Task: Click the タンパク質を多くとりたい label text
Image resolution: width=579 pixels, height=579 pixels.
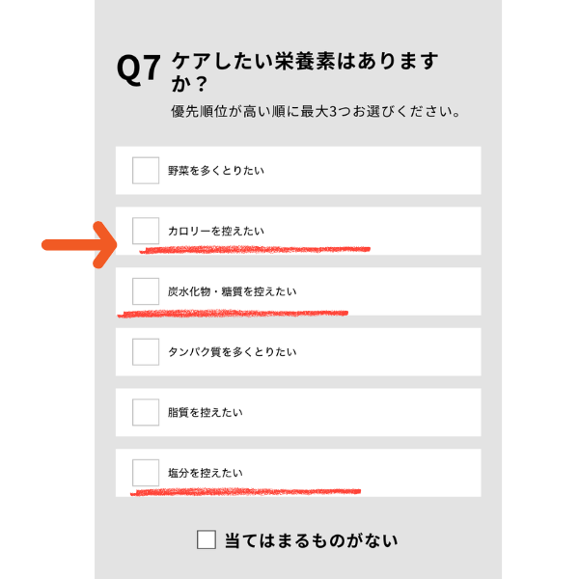Action: (232, 352)
